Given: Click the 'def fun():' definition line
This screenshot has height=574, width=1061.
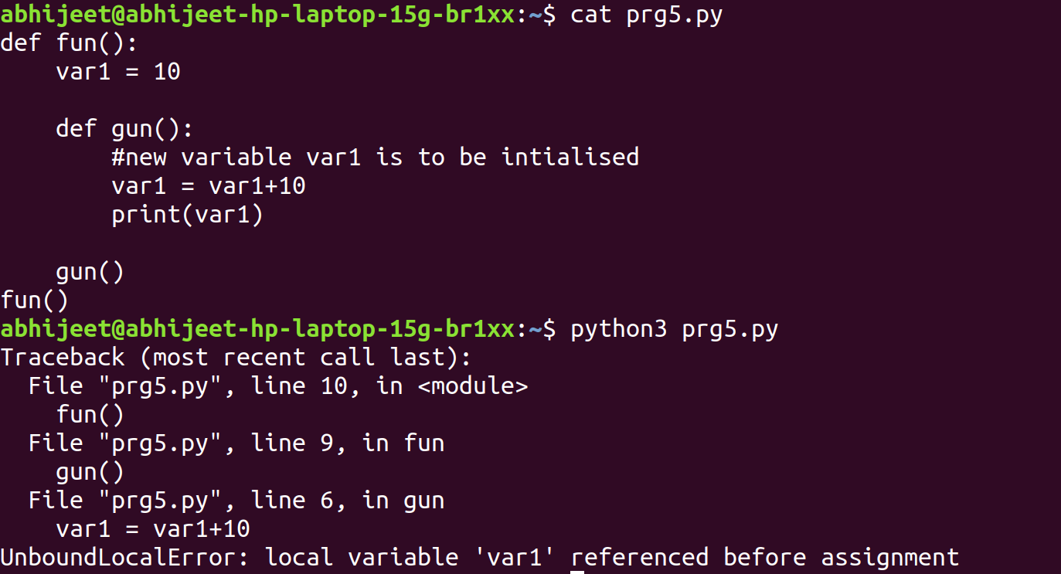Looking at the screenshot, I should click(x=69, y=43).
